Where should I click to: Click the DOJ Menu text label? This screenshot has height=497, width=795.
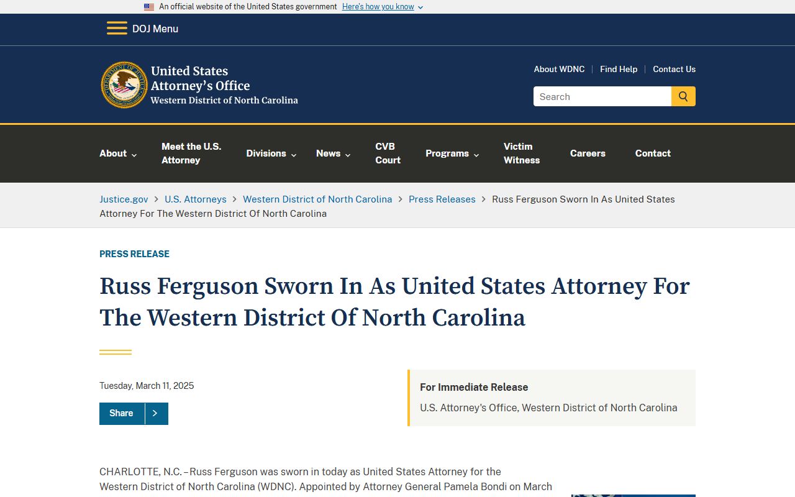click(x=155, y=29)
